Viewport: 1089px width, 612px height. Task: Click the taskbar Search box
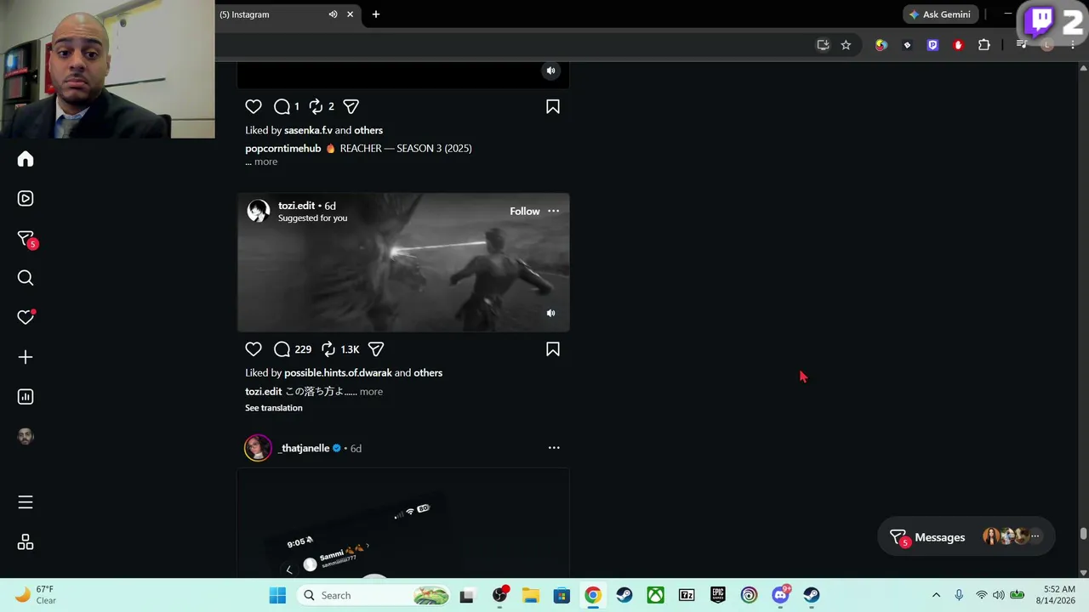pos(373,595)
